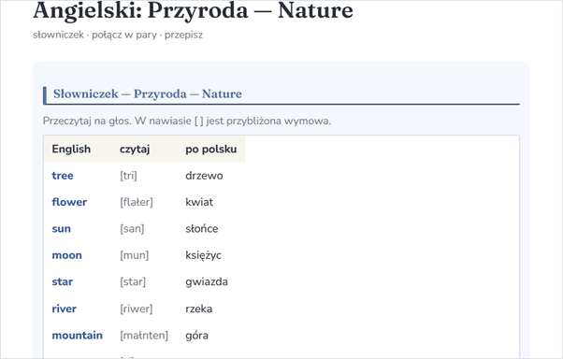Click the 'English' column header
This screenshot has height=359, width=563.
(x=71, y=149)
